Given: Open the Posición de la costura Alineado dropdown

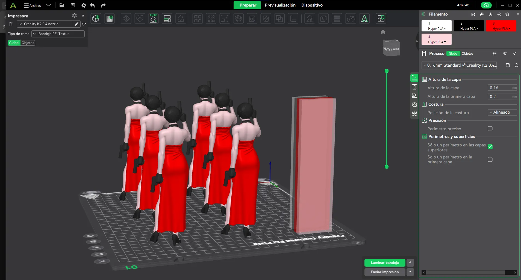Looking at the screenshot, I should 502,112.
